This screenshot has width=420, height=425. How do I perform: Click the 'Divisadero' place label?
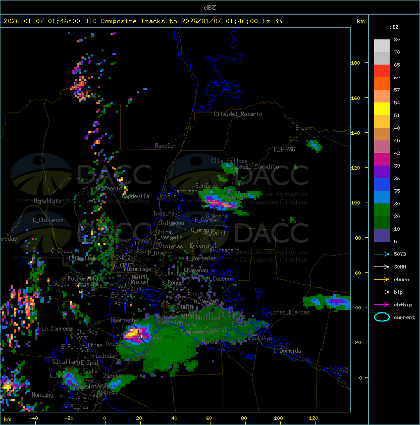[x=224, y=250]
